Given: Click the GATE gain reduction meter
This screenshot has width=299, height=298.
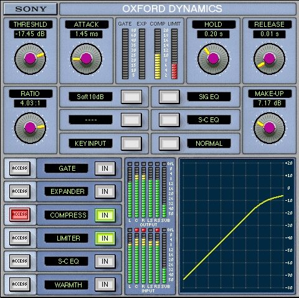Looking at the screenshot, I should point(125,54).
